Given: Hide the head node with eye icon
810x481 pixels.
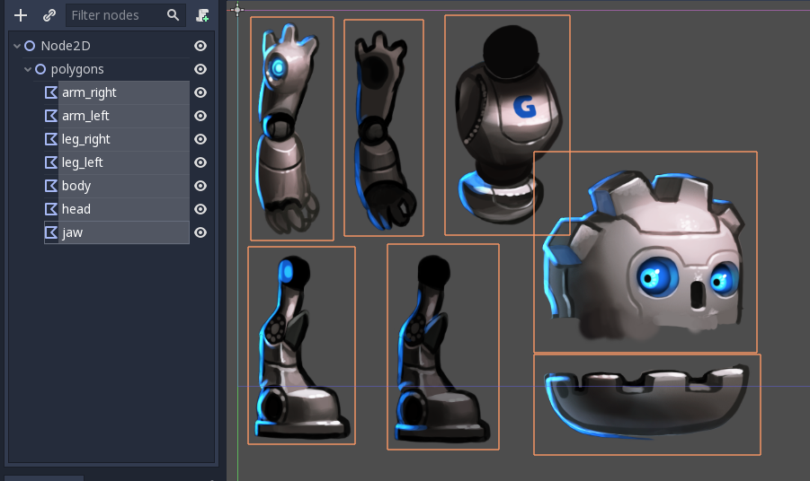Looking at the screenshot, I should pos(200,209).
